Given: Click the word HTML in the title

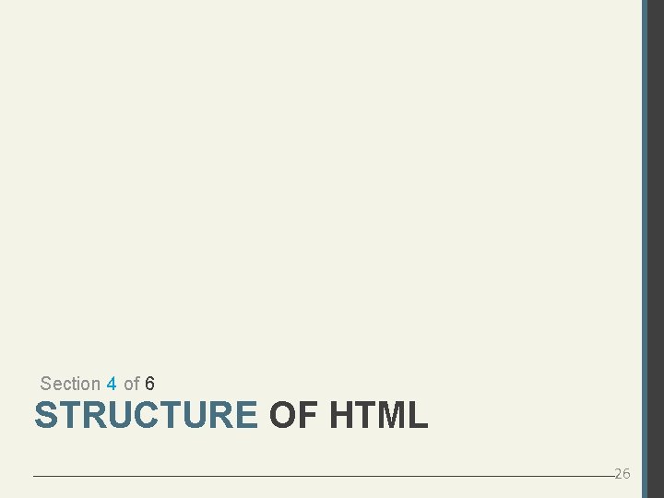Looking at the screenshot, I should point(378,416).
